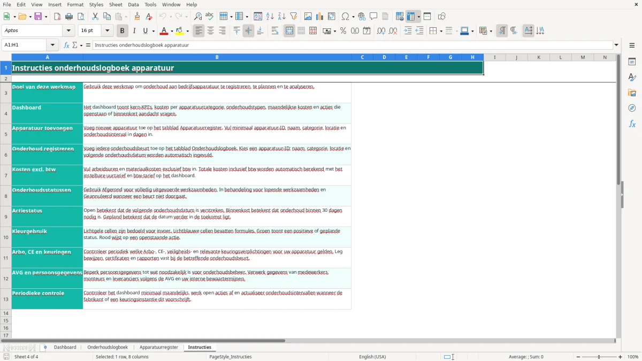Increase cell indent

point(408,31)
